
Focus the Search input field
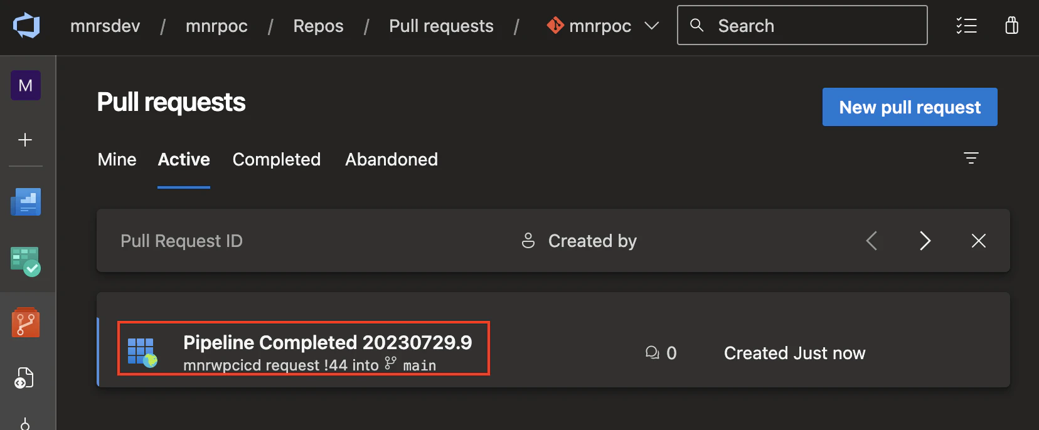802,25
